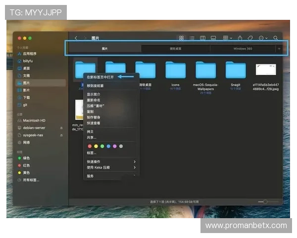The height and width of the screenshot is (238, 297).
Task: Select the macOS-Sequoia-Wallpapers folder
Action: [206, 70]
